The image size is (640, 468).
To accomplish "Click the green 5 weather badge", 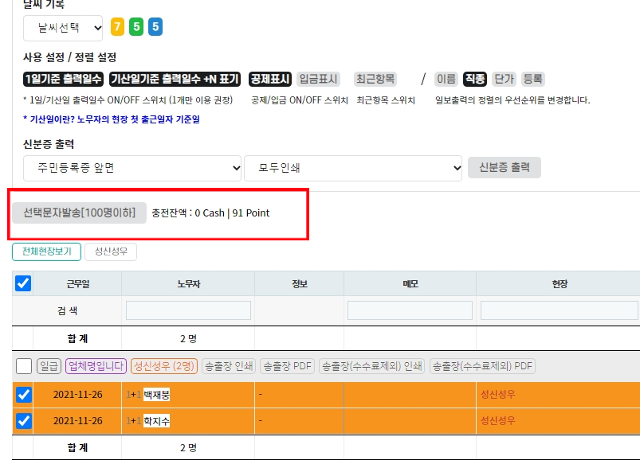I will (x=136, y=28).
